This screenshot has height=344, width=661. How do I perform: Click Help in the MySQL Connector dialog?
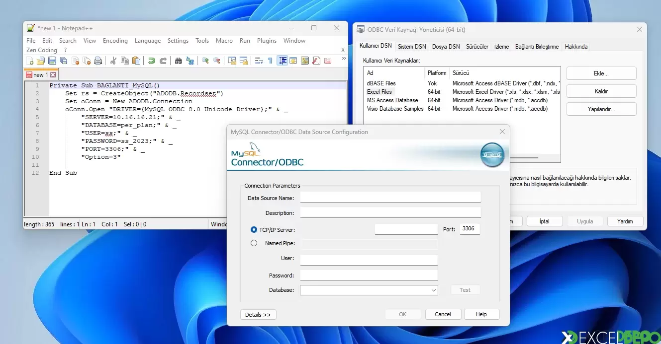(481, 314)
